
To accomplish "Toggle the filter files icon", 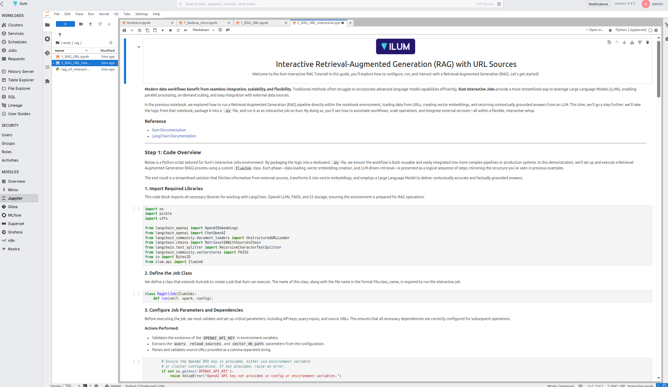I will click(x=60, y=35).
